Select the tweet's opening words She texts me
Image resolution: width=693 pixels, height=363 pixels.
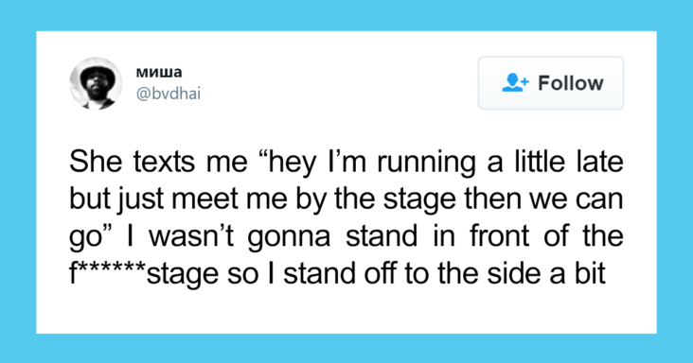(158, 162)
